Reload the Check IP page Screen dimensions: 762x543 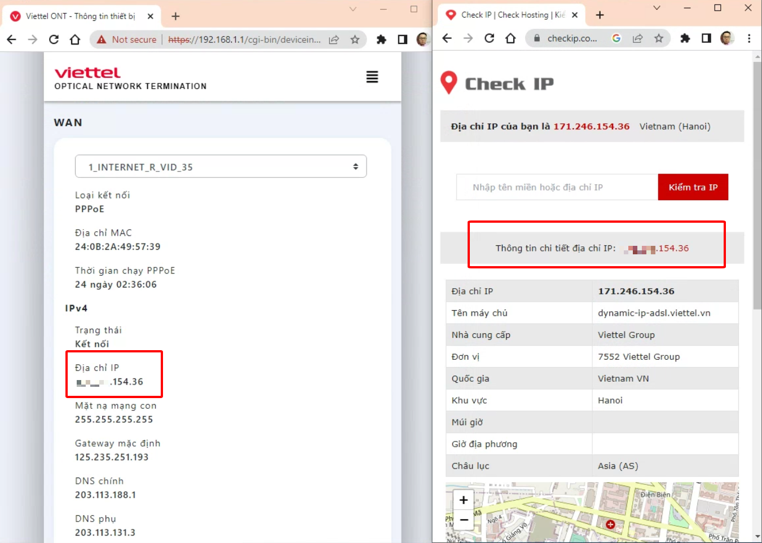(x=489, y=38)
